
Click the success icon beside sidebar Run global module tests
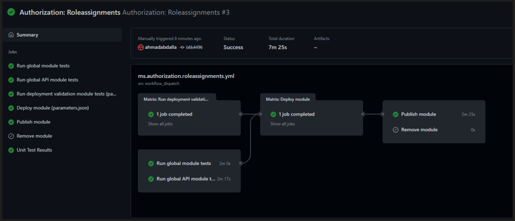[11, 65]
